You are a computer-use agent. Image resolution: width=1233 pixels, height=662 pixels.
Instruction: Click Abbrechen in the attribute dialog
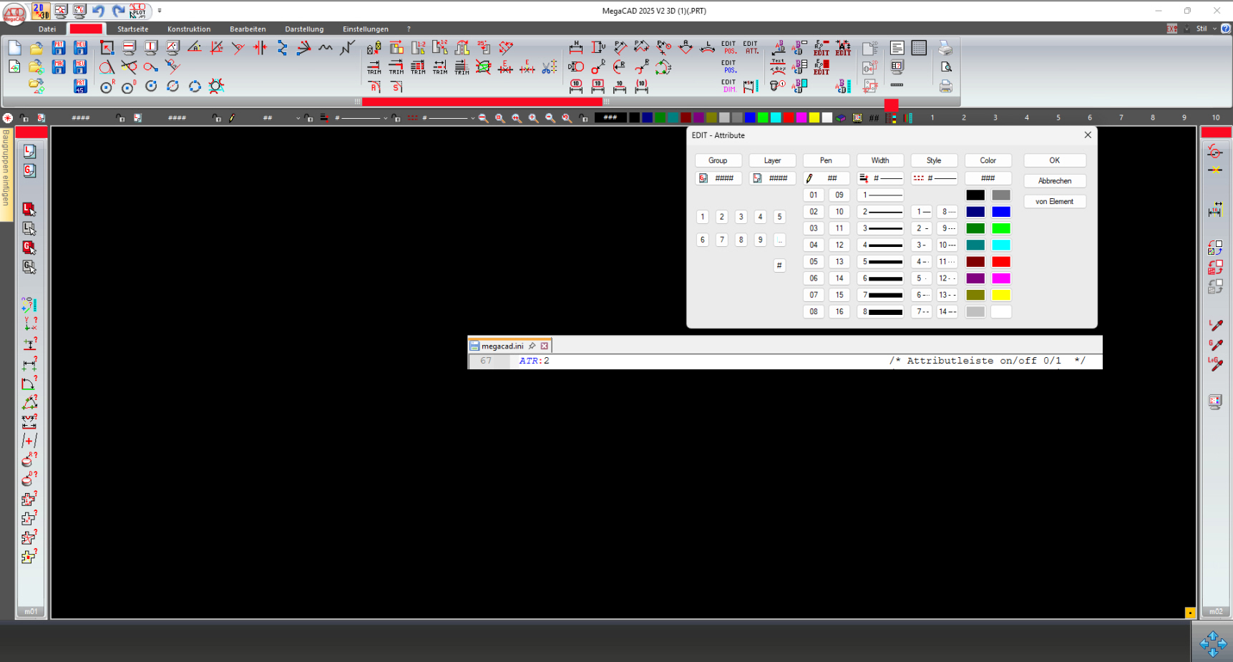click(1055, 181)
